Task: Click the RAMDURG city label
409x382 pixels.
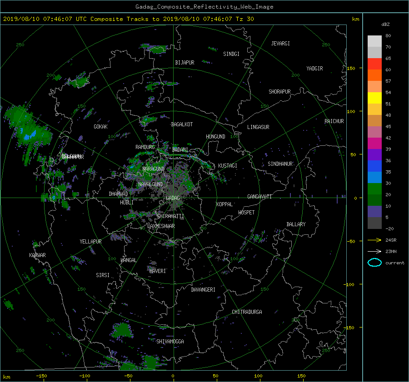Action: click(x=145, y=147)
